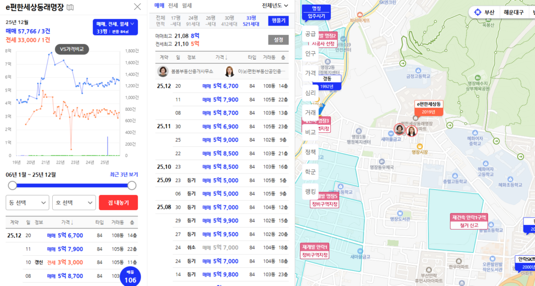Click the 평풀기 button
Viewport: 535px width, 286px height.
coord(278,21)
